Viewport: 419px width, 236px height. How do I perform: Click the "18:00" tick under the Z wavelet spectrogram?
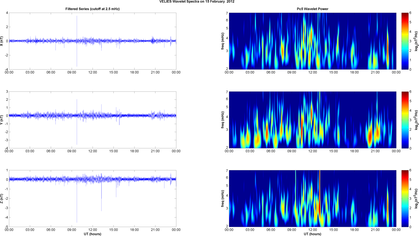click(x=354, y=230)
